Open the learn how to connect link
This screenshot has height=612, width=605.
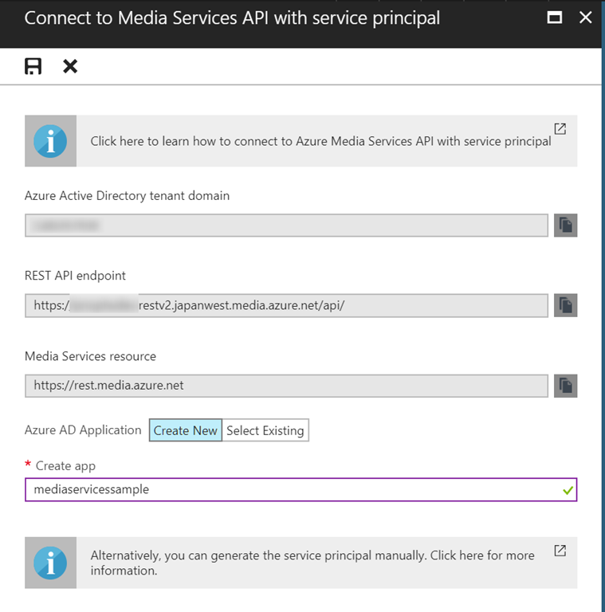320,141
